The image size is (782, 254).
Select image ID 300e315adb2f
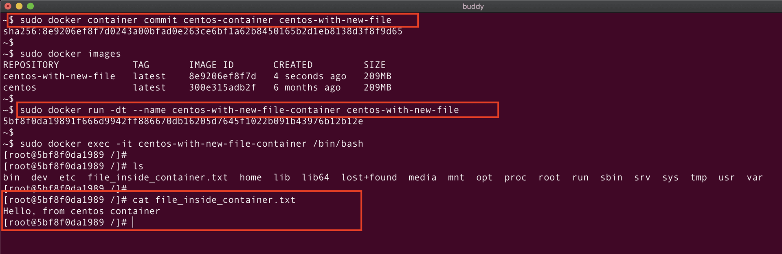(x=222, y=88)
